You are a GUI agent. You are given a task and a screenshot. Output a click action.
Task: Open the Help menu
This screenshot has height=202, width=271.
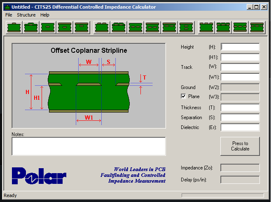pyautogui.click(x=45, y=15)
